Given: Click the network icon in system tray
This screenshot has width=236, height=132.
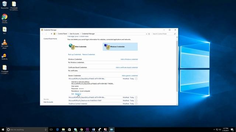Looking at the screenshot, I should [217, 129].
